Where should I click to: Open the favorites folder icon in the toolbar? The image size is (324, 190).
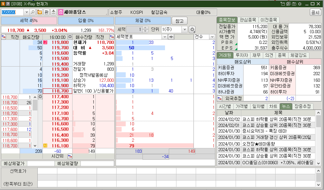pos(40,12)
